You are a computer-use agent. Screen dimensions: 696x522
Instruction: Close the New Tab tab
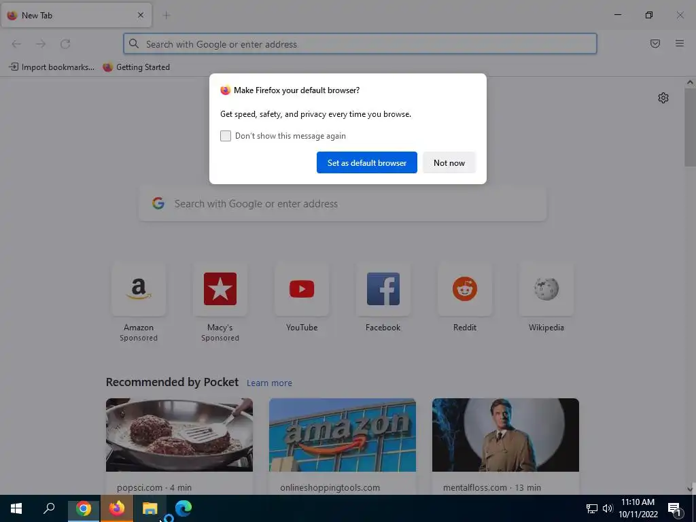[141, 15]
